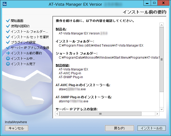
Task: Click the checkmark icon beside 開始画面
Action: tap(8, 21)
